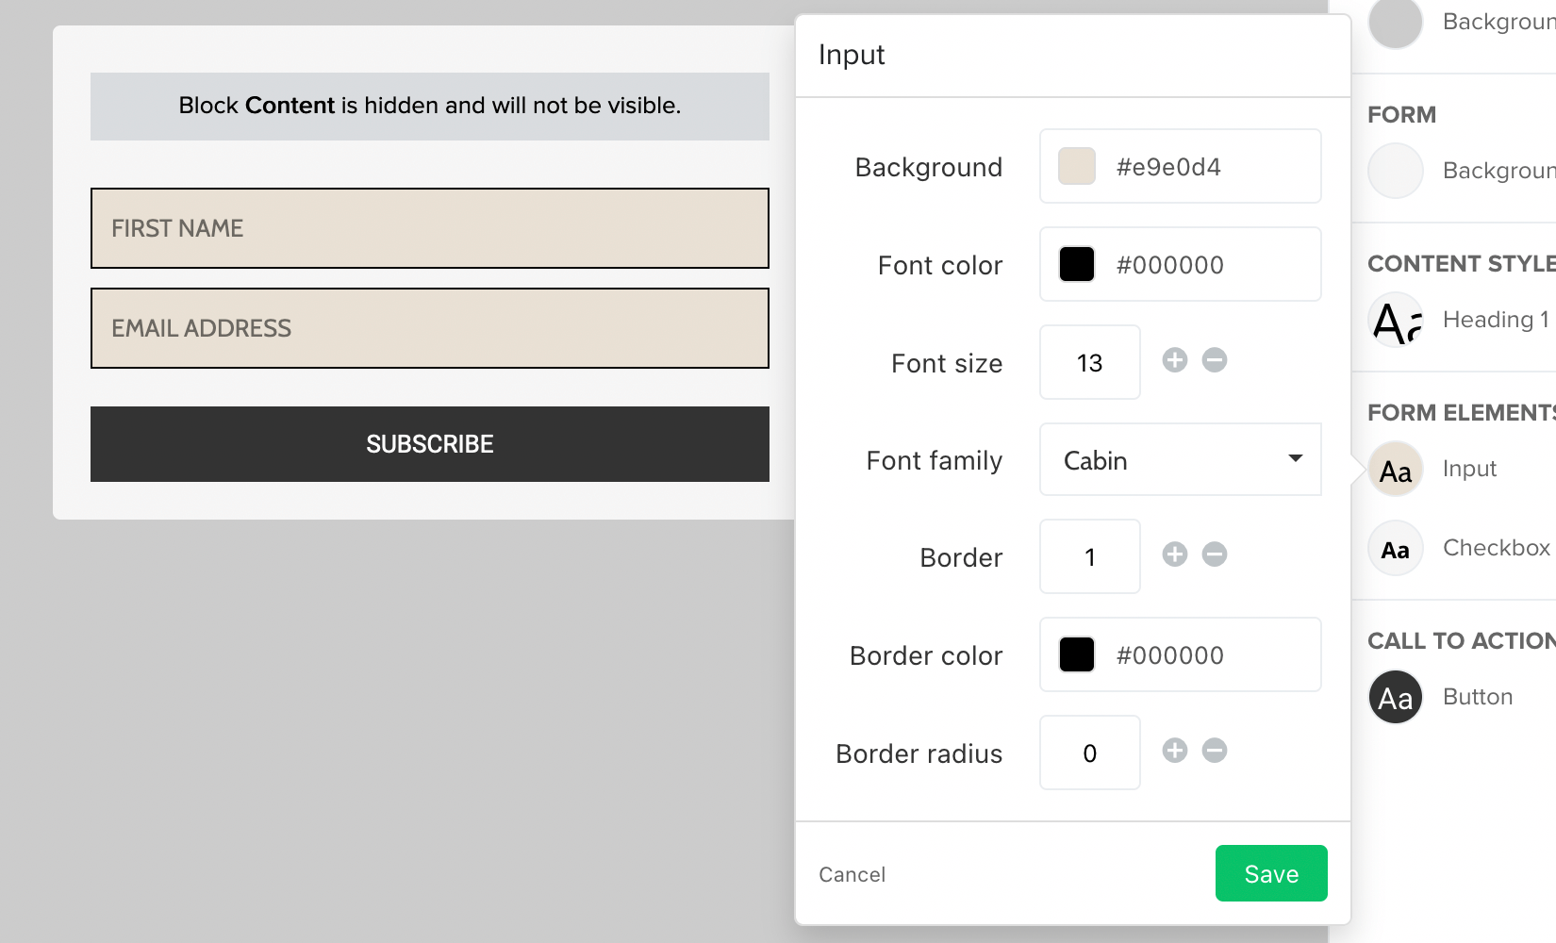Select the Checkbox form element icon

[1396, 549]
